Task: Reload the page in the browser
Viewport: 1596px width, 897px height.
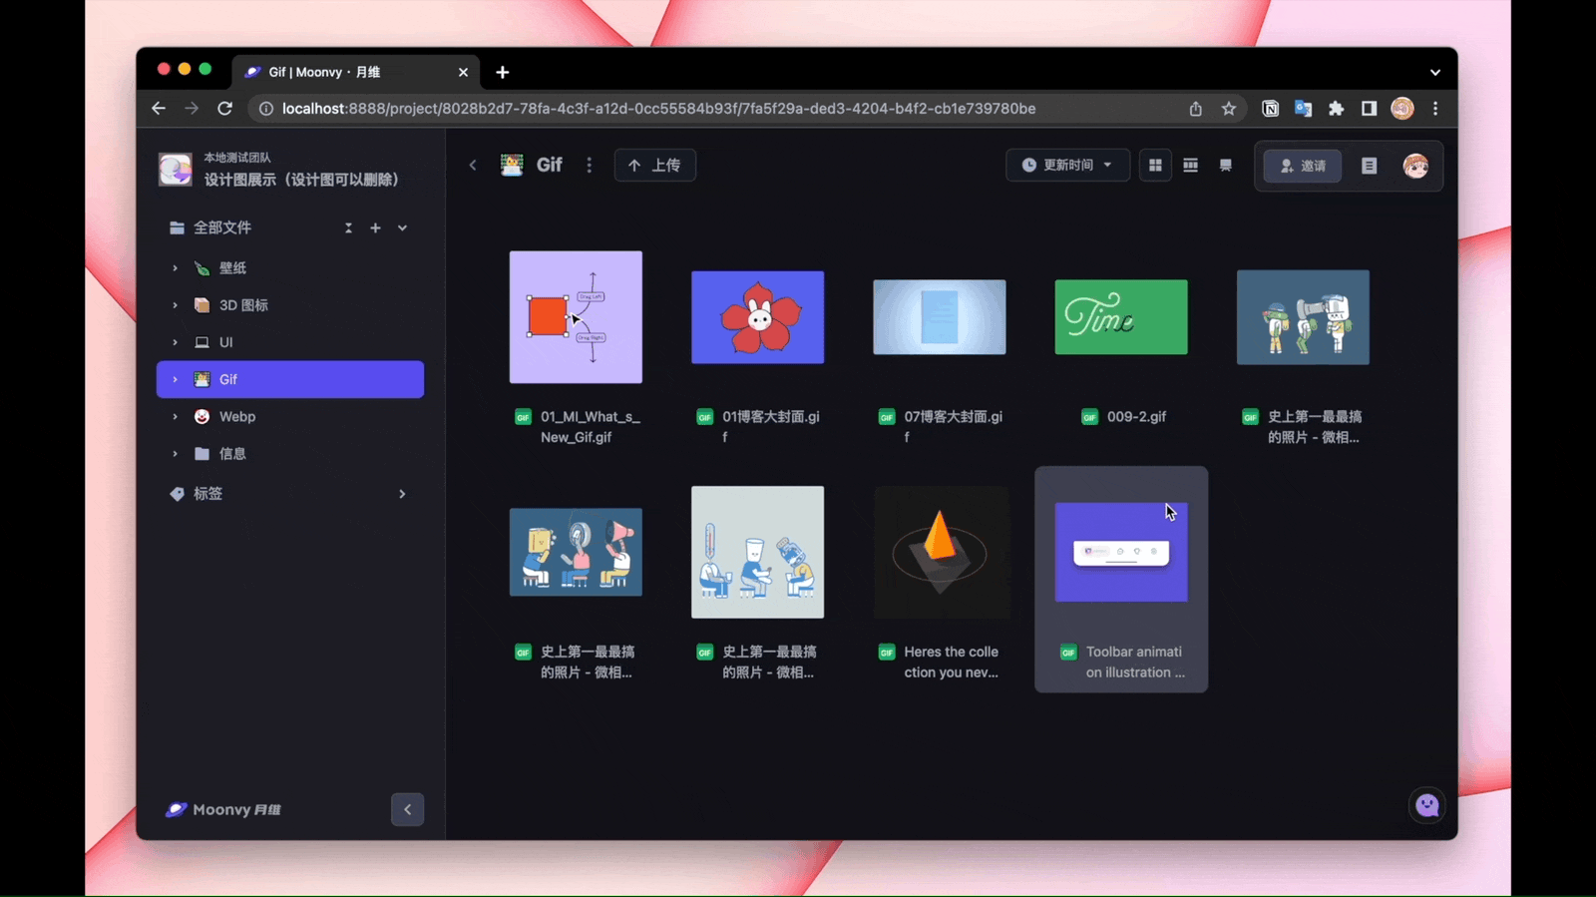Action: pos(224,109)
